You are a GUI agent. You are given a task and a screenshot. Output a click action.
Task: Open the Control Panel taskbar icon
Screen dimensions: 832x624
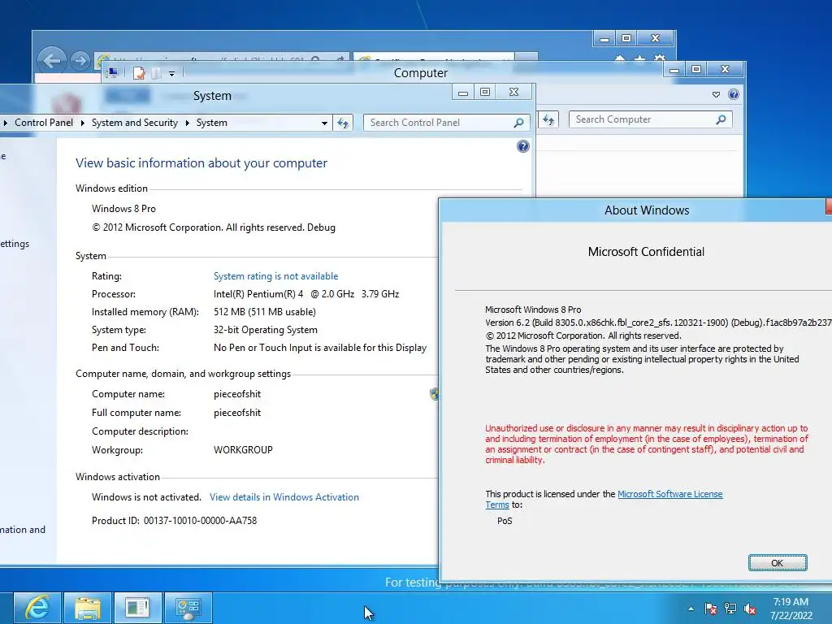click(188, 608)
